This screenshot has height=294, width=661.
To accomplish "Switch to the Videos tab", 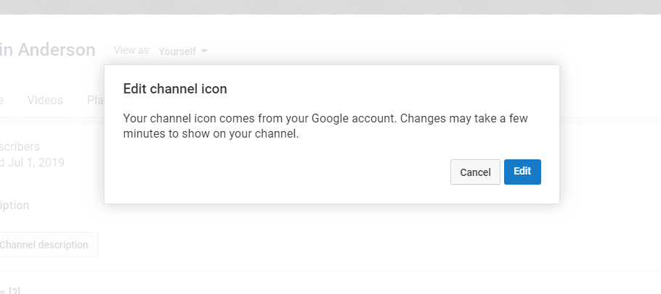I will [45, 100].
